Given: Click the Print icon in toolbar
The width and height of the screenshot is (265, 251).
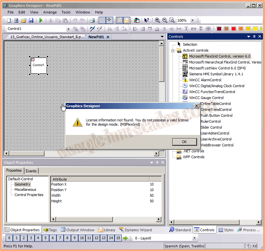Looking at the screenshot, I should (93, 20).
